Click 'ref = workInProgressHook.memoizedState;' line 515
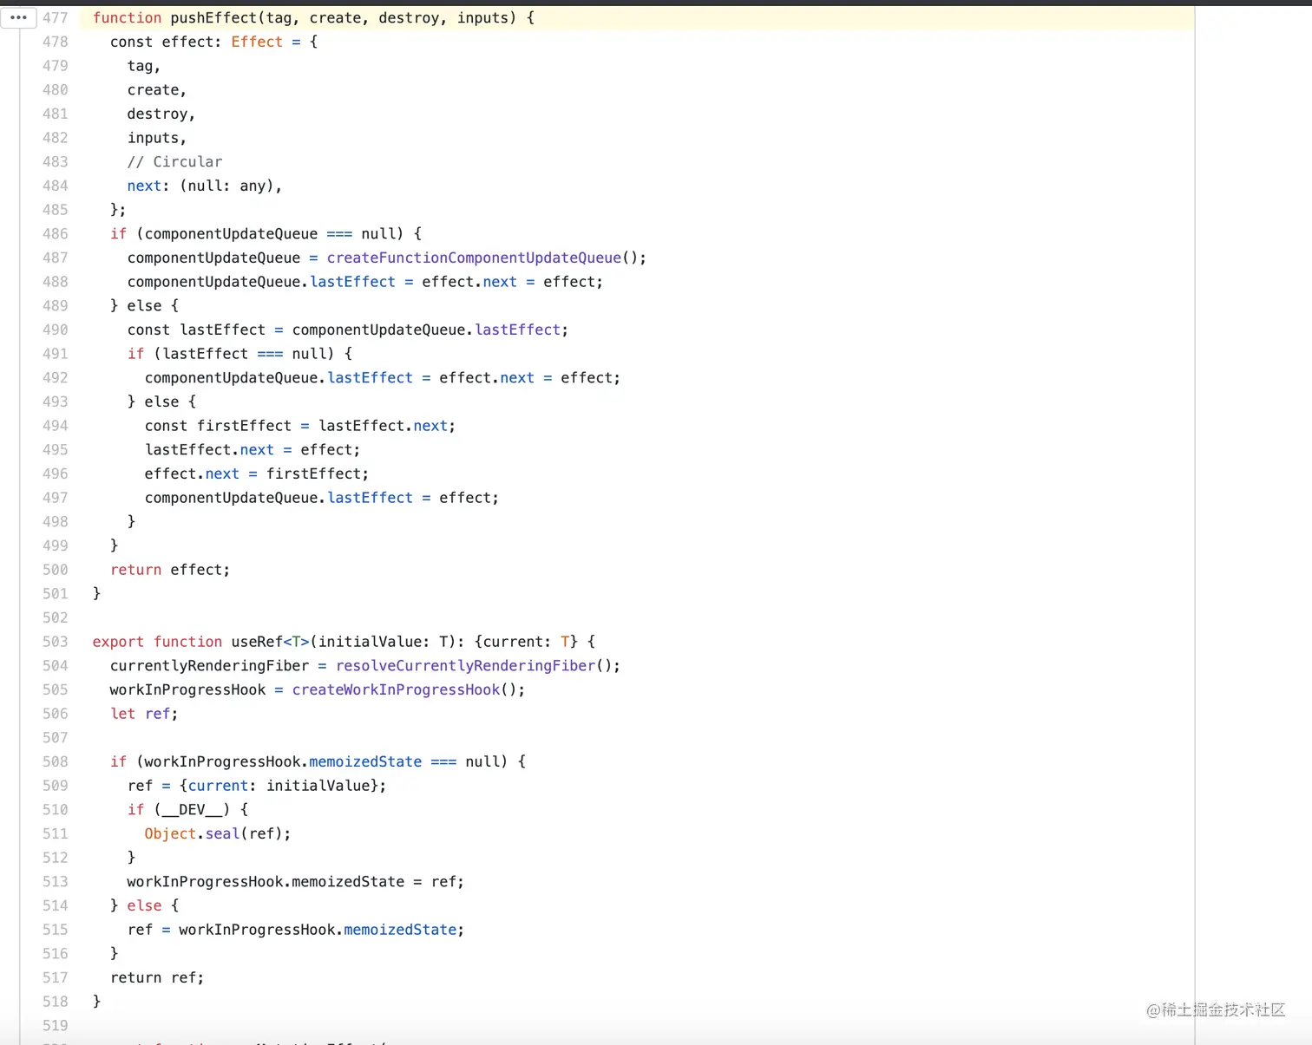The height and width of the screenshot is (1045, 1312). point(296,930)
